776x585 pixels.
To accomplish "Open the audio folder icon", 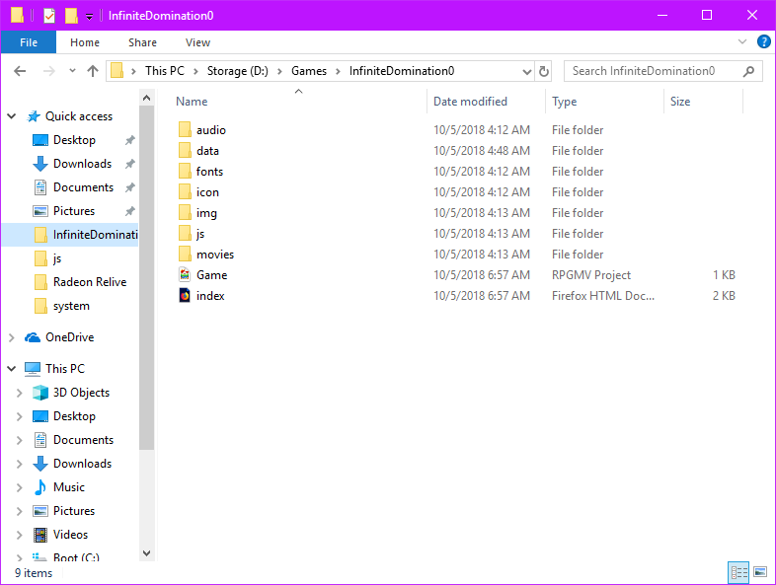I will click(185, 130).
